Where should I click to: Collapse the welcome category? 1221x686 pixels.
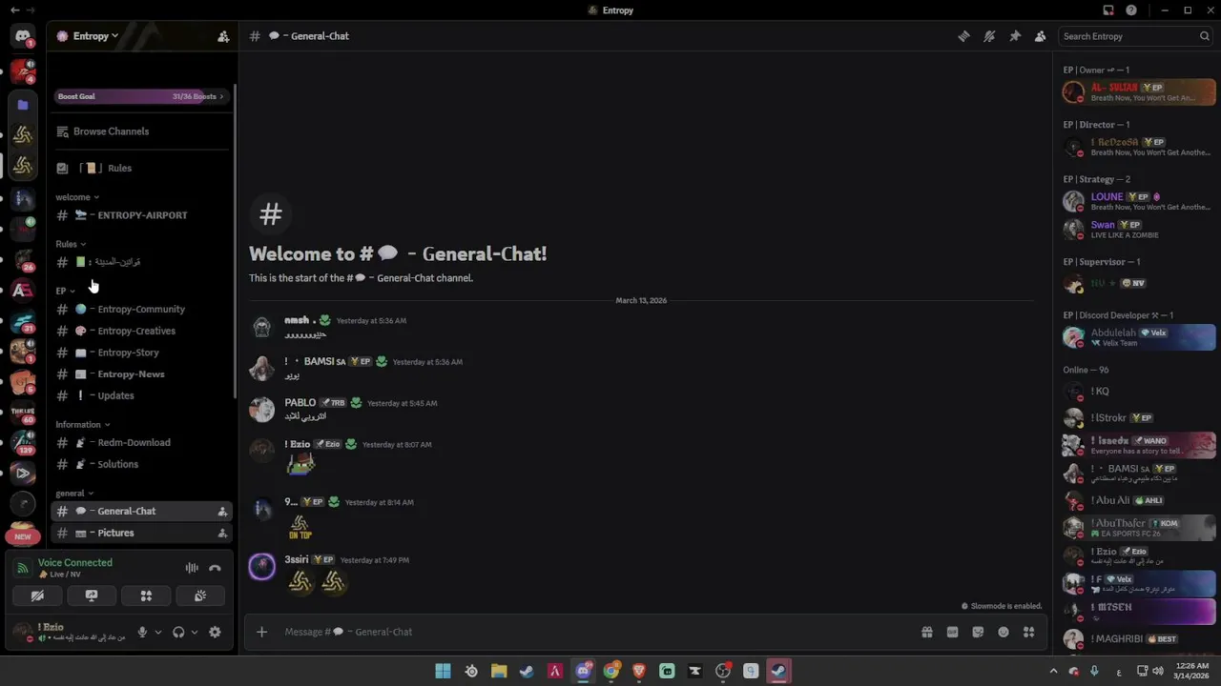coord(77,197)
